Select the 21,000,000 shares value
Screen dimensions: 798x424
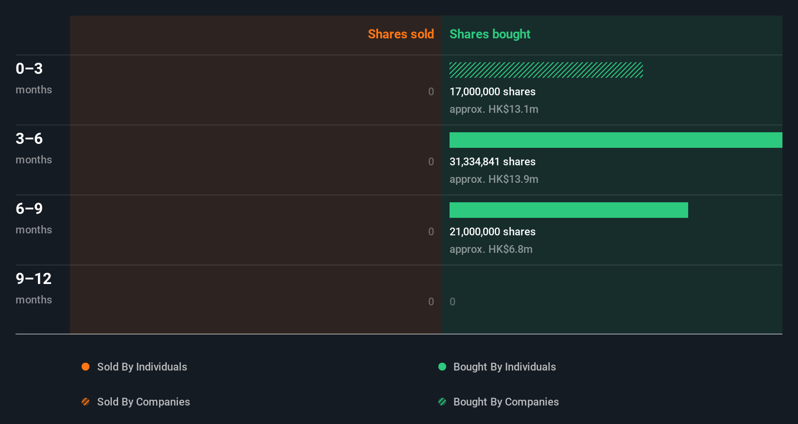pyautogui.click(x=492, y=231)
